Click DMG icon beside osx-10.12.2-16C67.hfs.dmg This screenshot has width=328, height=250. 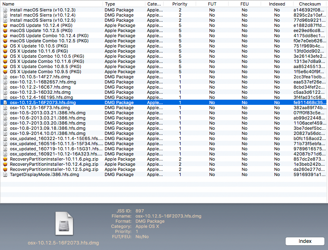(5, 87)
